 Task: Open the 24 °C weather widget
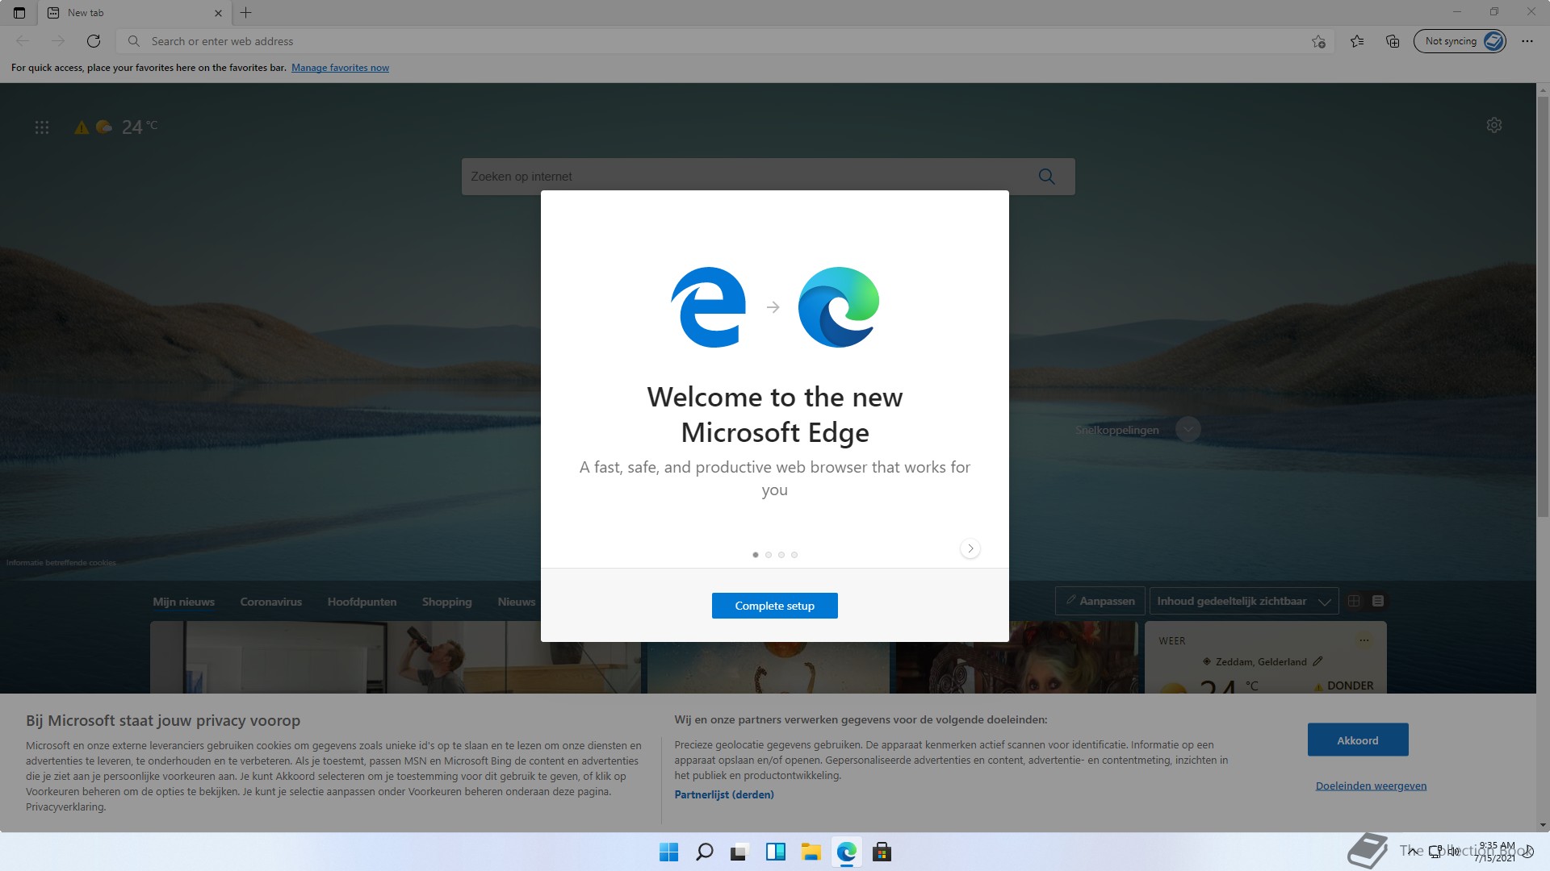[116, 127]
